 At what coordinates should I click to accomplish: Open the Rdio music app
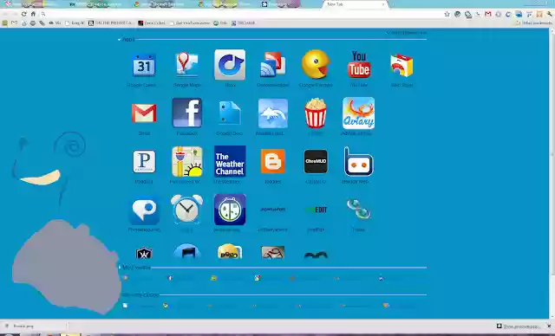[230, 65]
